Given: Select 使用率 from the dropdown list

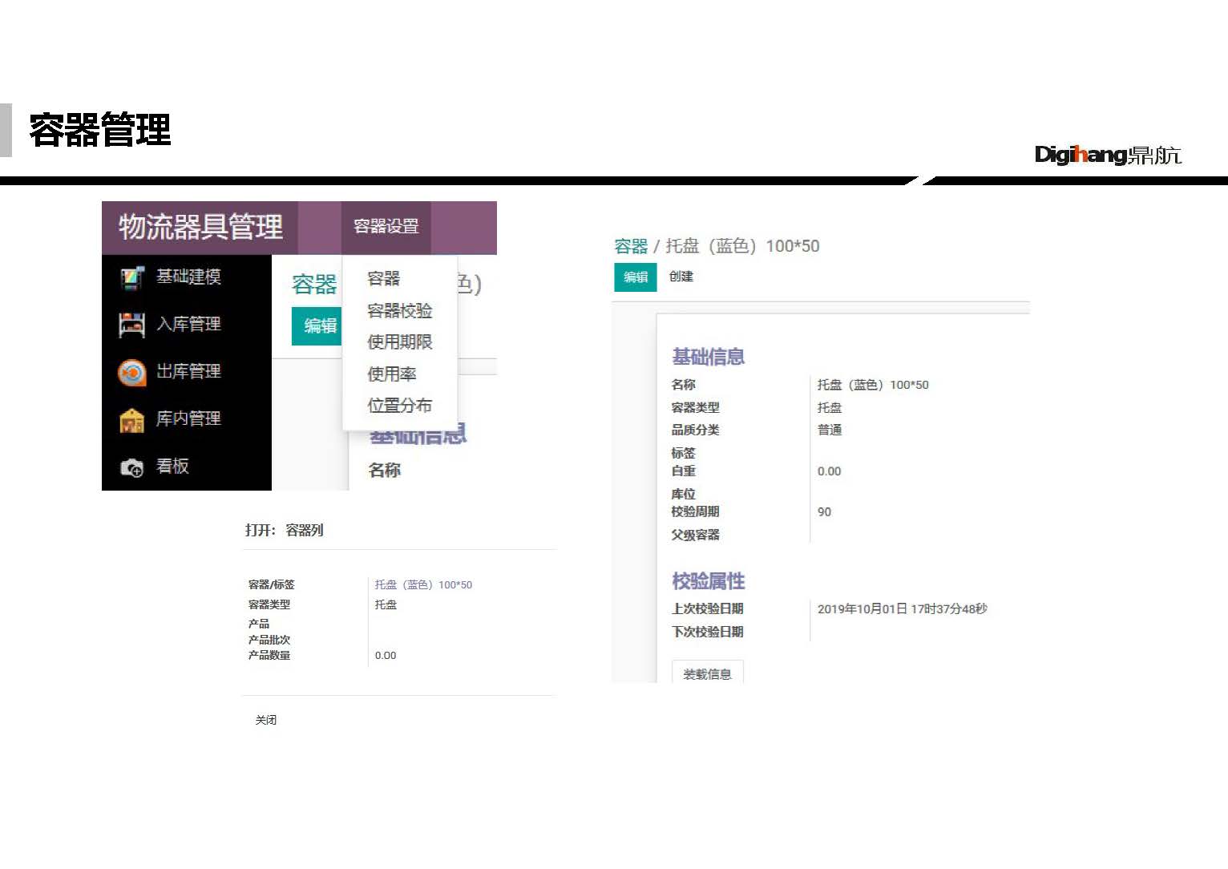Looking at the screenshot, I should tap(391, 374).
